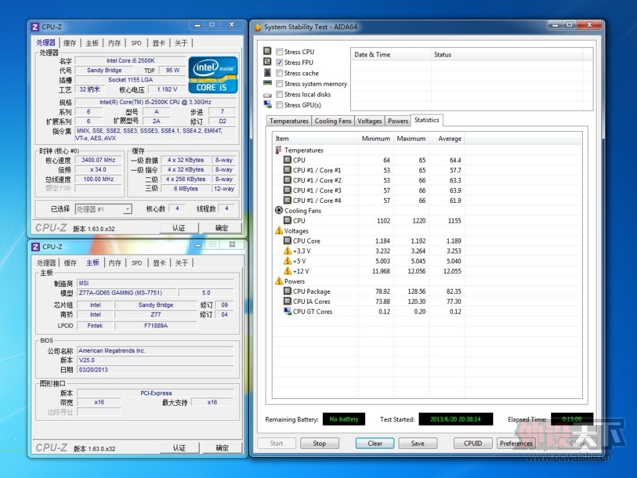Click the CPU Core voltage row icon

287,241
